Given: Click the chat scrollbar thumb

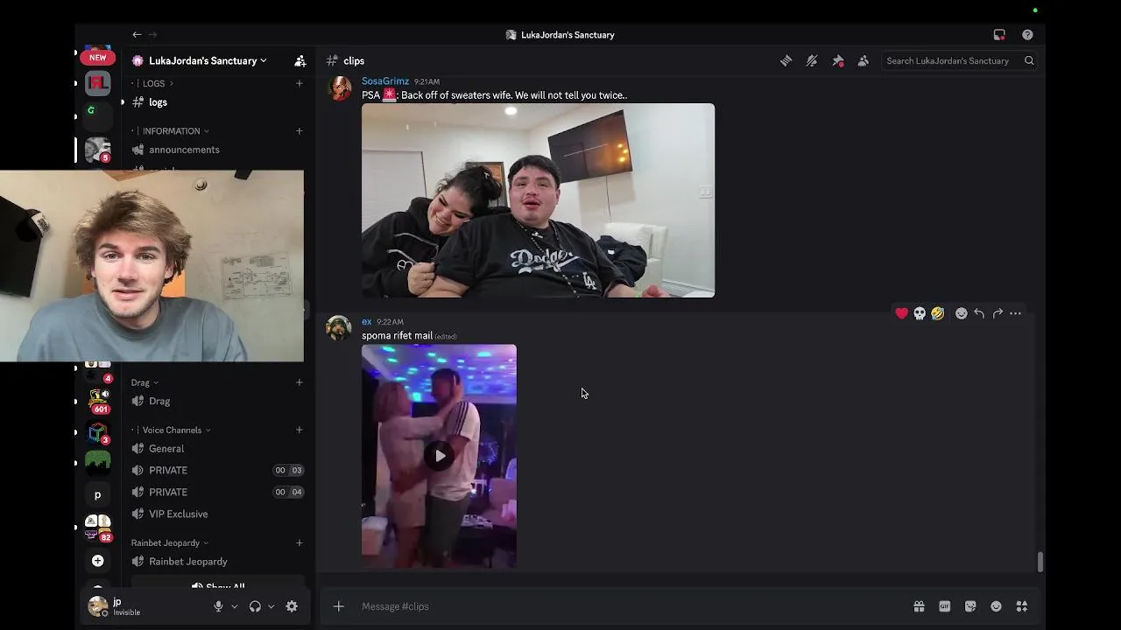Looking at the screenshot, I should 1040,561.
